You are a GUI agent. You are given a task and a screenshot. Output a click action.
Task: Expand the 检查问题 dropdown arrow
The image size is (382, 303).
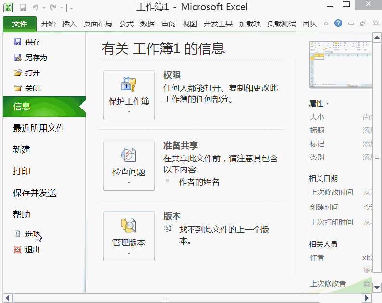129,183
